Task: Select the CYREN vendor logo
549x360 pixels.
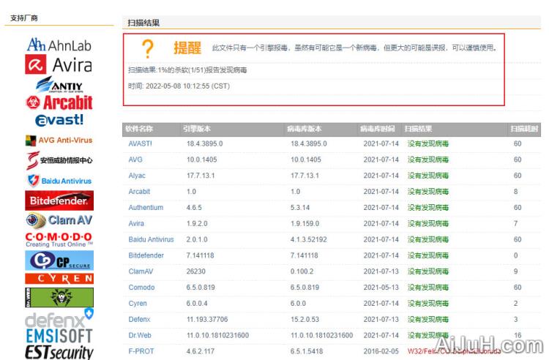Action: pyautogui.click(x=59, y=279)
